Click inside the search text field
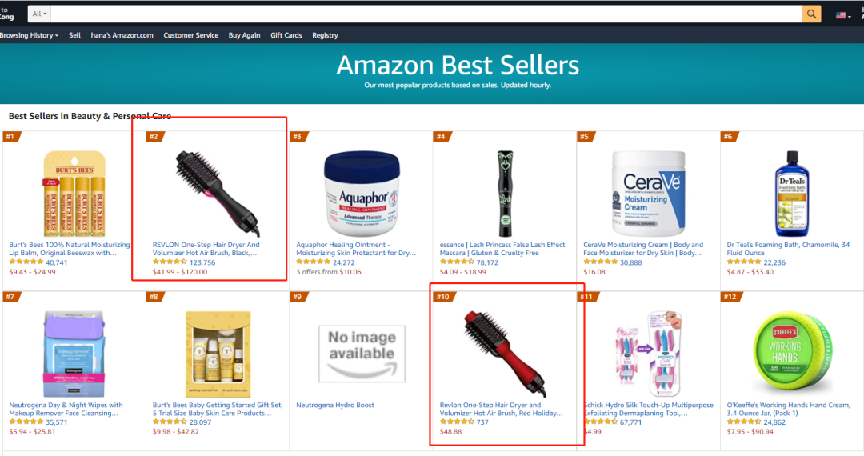Image resolution: width=864 pixels, height=456 pixels. [426, 14]
